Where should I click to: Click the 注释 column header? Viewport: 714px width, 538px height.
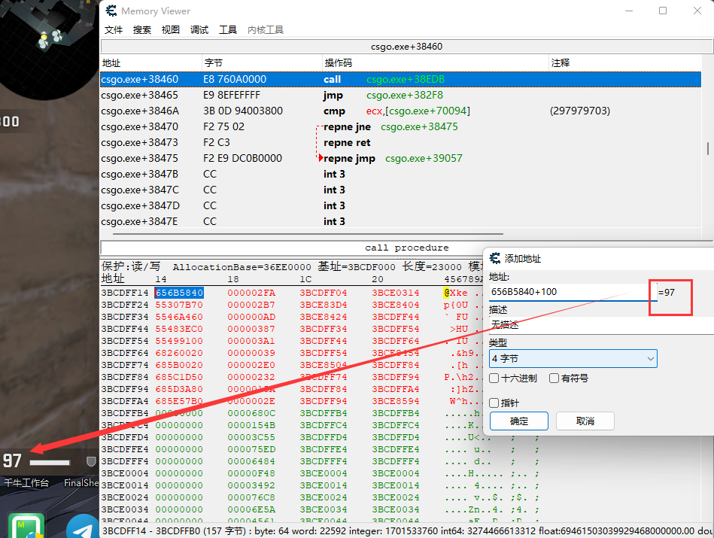click(x=624, y=63)
